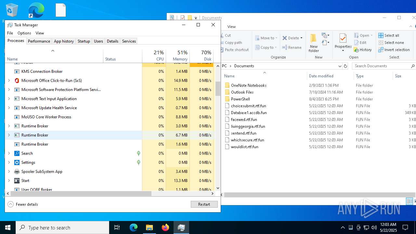The height and width of the screenshot is (234, 416).
Task: Open the address bar history dropdown
Action: click(x=340, y=66)
